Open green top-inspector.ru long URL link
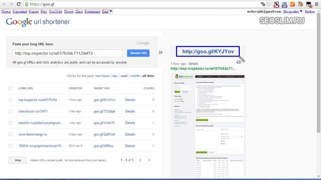The height and width of the screenshot is (180, 321). pos(203,68)
